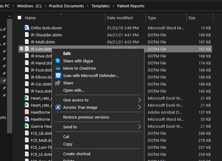This screenshot has width=222, height=161.
Task: Choose Edit from the context menu
Action: 67,53
